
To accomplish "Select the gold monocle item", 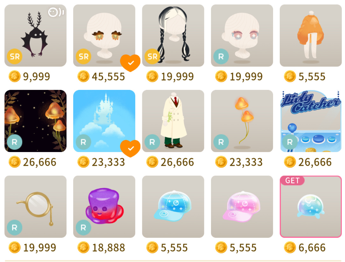I will (x=35, y=207).
